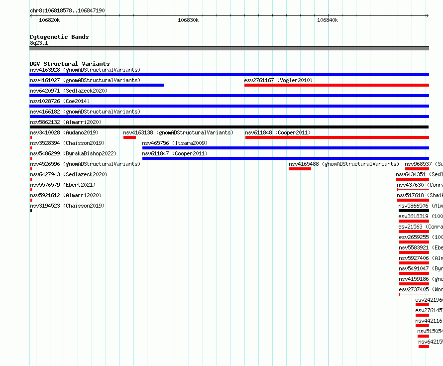Open the esv2737405 variant label
Viewport: 443px width, 366px height.
click(421, 289)
